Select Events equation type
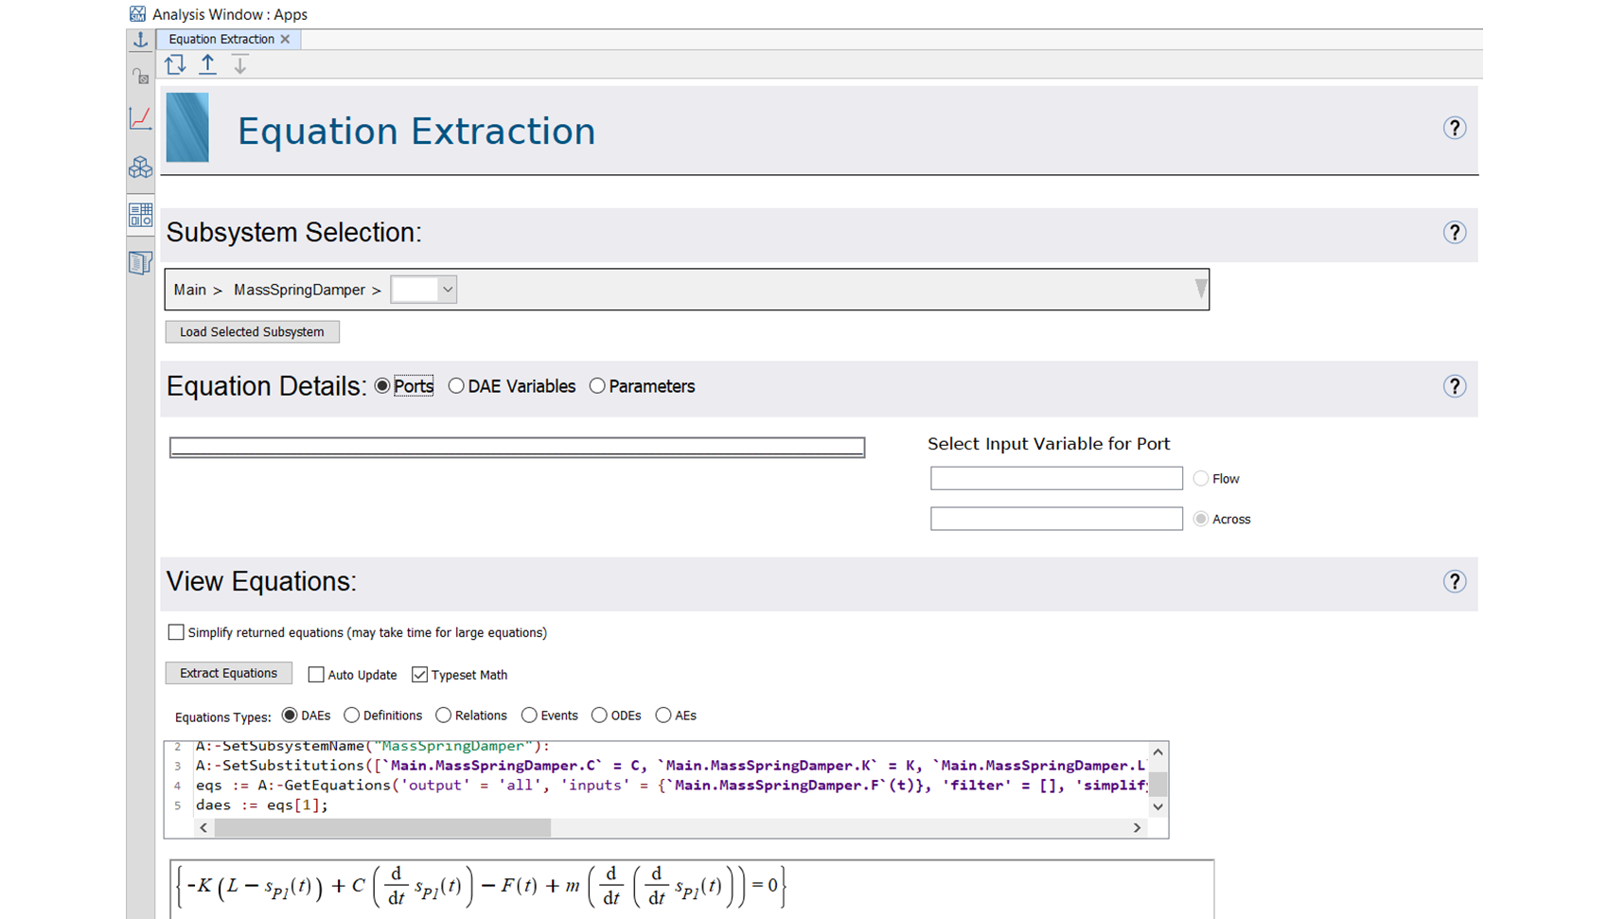Viewport: 1608px width, 919px height. click(529, 716)
